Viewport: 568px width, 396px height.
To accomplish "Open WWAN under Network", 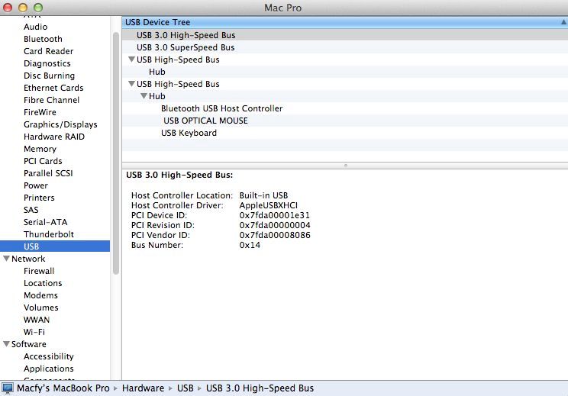I will pos(37,320).
